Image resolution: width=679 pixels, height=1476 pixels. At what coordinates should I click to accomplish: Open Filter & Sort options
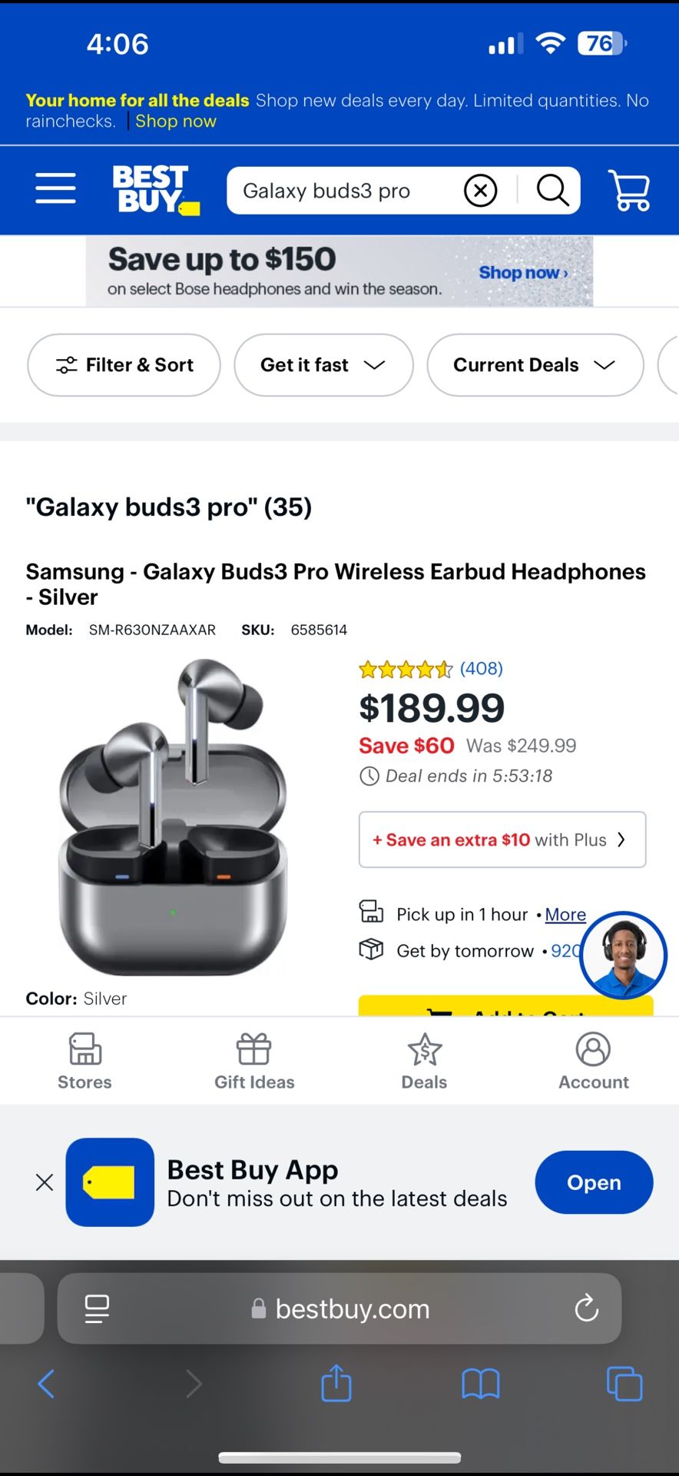click(x=124, y=365)
